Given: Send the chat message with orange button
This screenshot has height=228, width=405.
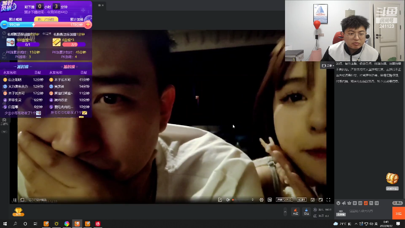Looking at the screenshot, I should [x=398, y=213].
